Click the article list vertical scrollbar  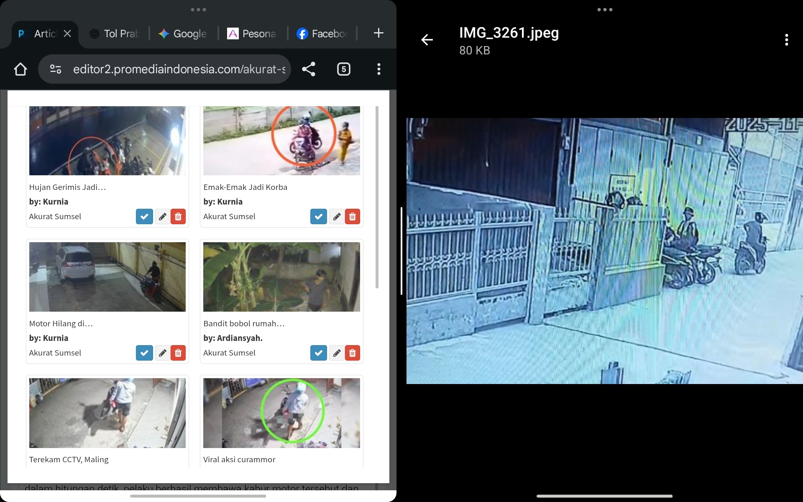coord(377,197)
